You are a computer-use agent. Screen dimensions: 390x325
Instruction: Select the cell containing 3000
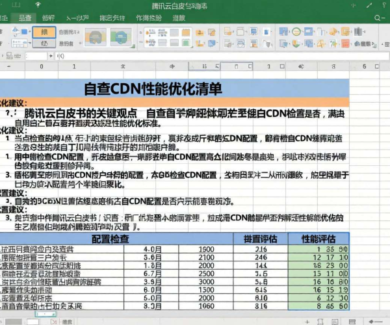click(206, 281)
